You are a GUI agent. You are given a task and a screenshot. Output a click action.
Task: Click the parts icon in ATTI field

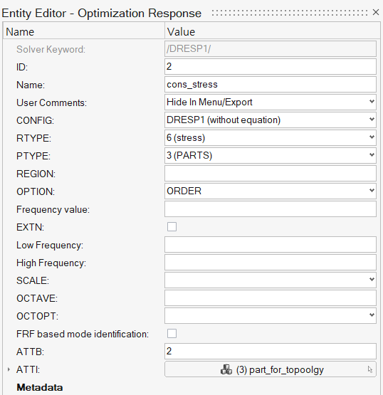(x=226, y=369)
